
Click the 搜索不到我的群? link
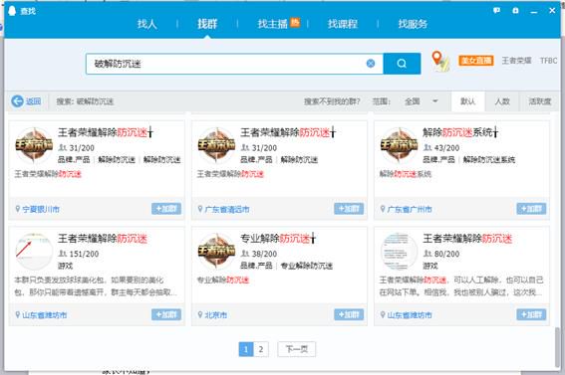click(x=332, y=101)
